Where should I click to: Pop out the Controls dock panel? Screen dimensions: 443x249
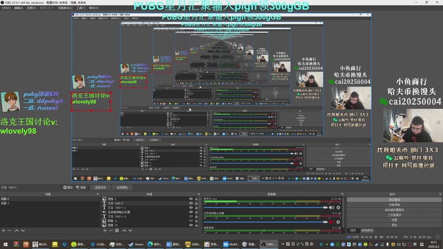tap(440, 194)
